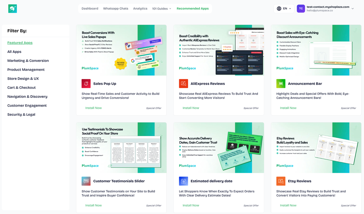The image size is (364, 214).
Task: Click the Estimated delivery date calendar icon
Action: click(183, 181)
